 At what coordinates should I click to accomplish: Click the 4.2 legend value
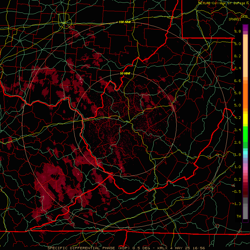pyautogui.click(x=237, y=118)
